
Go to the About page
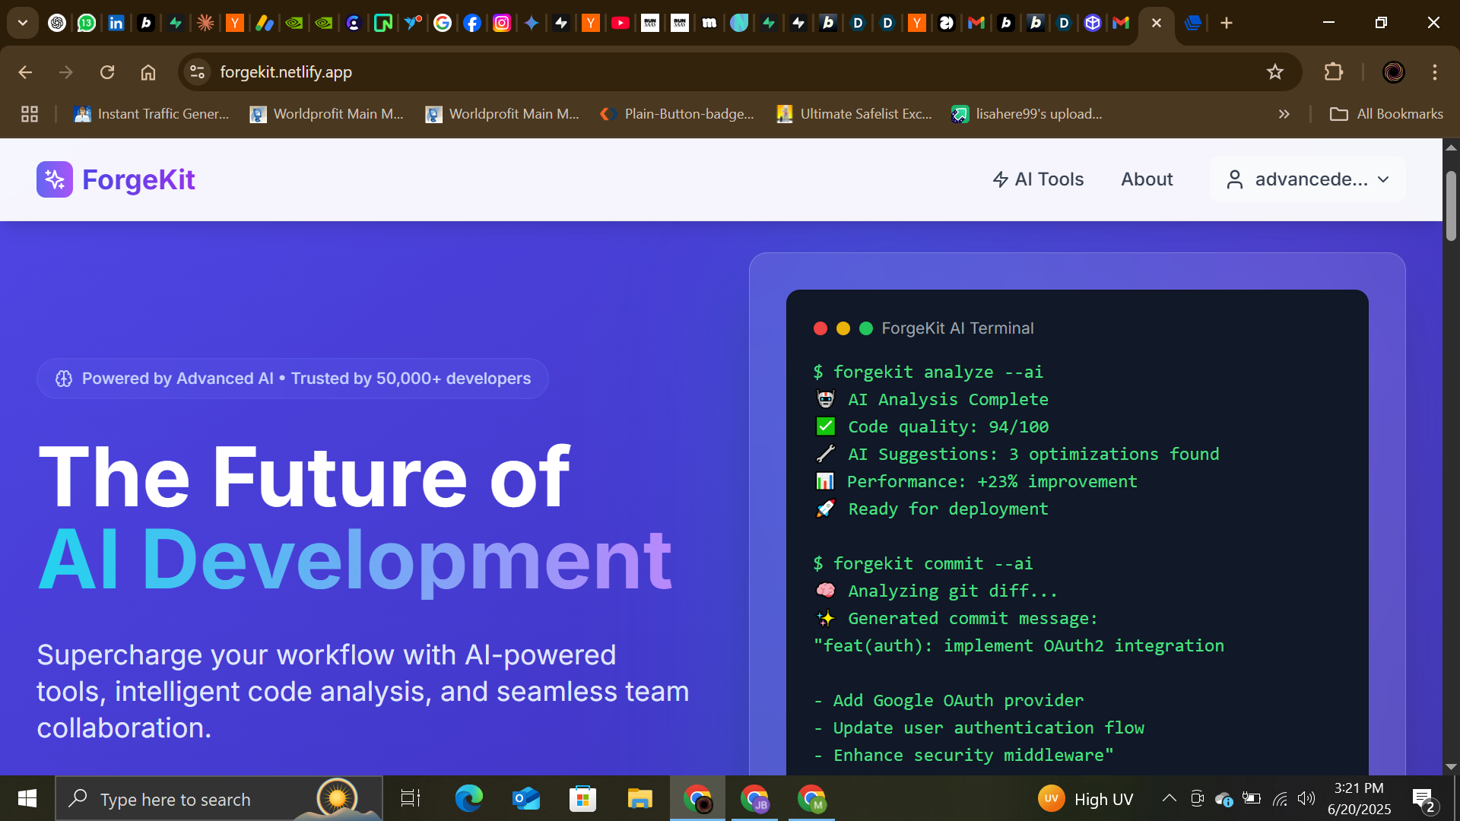pyautogui.click(x=1147, y=179)
